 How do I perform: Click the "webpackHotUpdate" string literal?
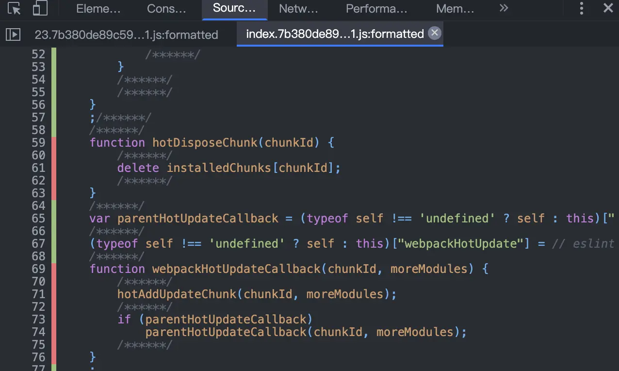click(464, 244)
